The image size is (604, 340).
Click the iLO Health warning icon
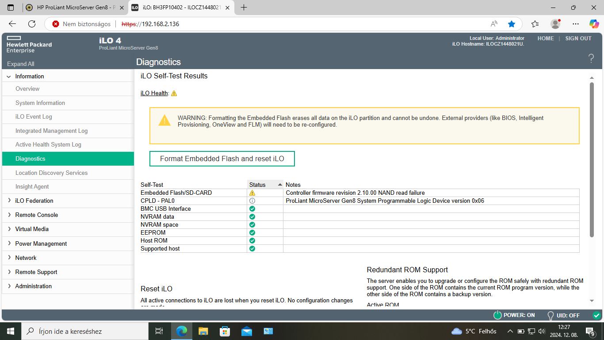tap(174, 93)
